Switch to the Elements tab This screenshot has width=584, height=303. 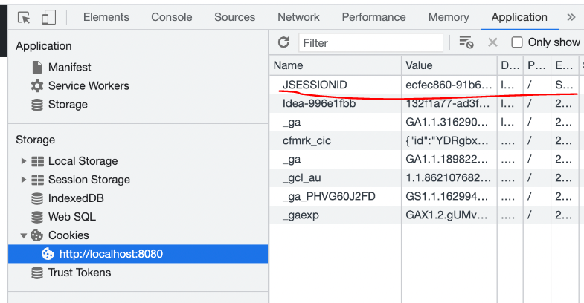(106, 17)
